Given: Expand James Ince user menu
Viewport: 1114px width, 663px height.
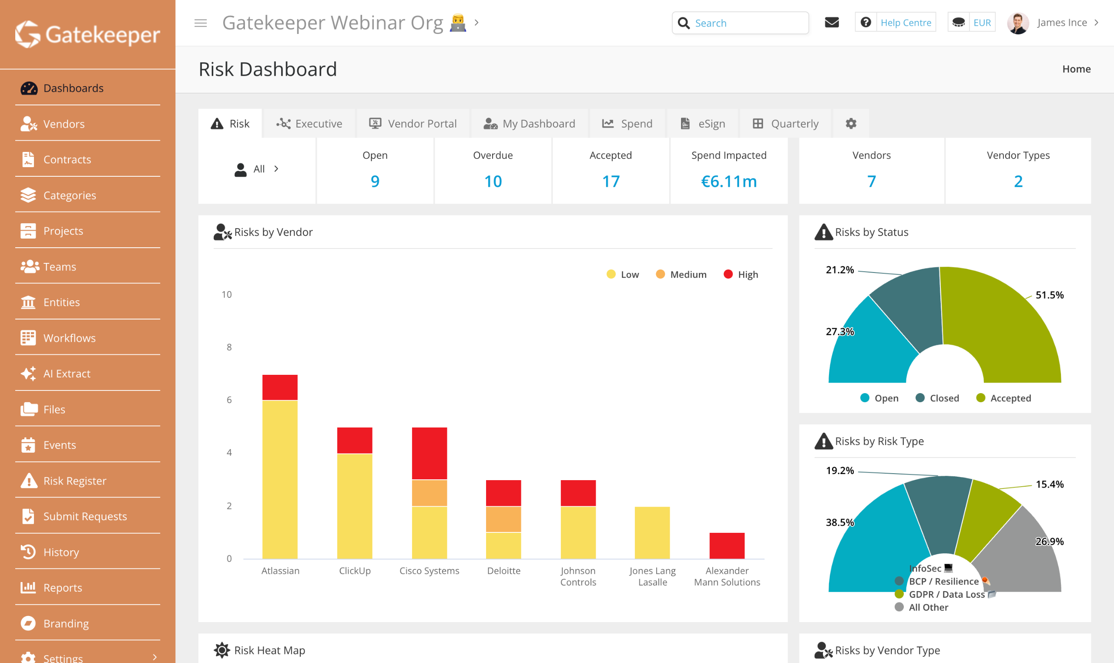Looking at the screenshot, I should 1061,22.
